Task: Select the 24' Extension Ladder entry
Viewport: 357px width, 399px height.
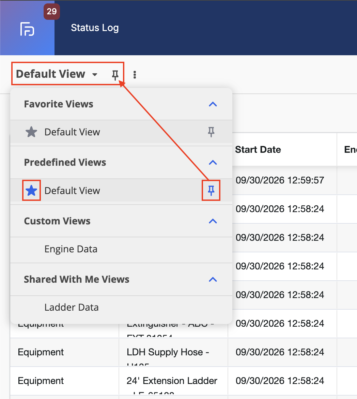Action: [172, 381]
